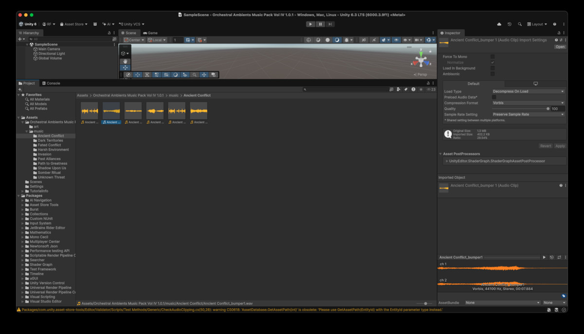
Task: Open the Sample Rate Setting dropdown
Action: click(529, 114)
